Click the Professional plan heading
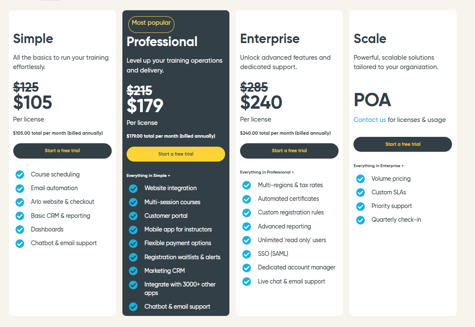This screenshot has height=327, width=475. click(x=162, y=42)
